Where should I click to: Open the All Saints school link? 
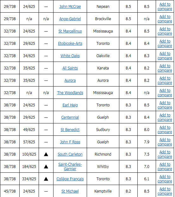[70, 68]
